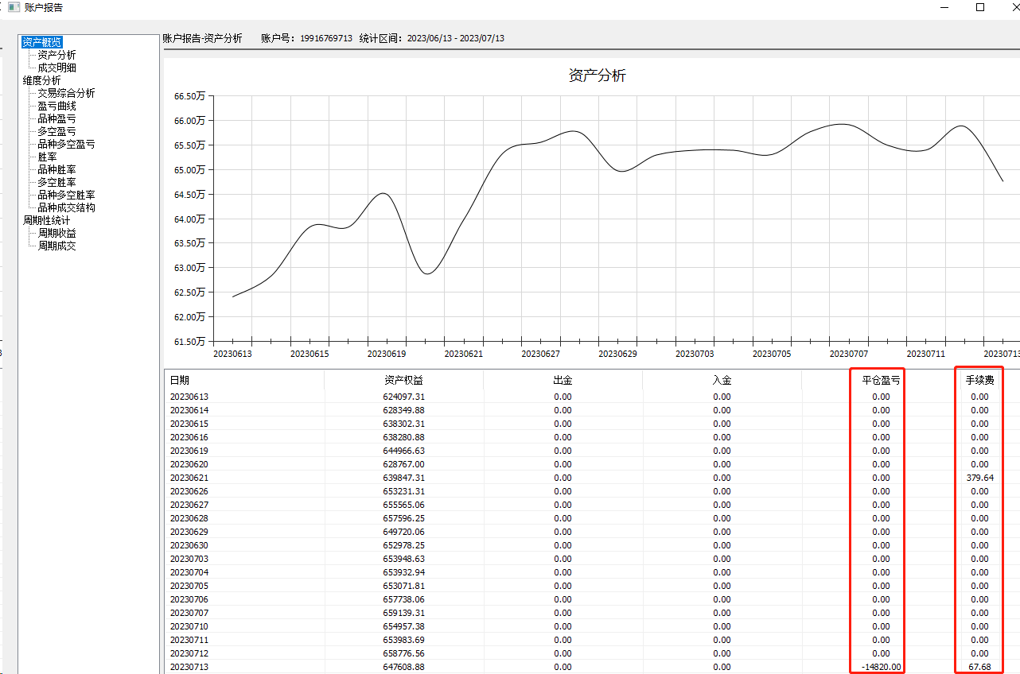The width and height of the screenshot is (1020, 674).
Task: Open 品种成交结构 tree item
Action: coord(67,207)
